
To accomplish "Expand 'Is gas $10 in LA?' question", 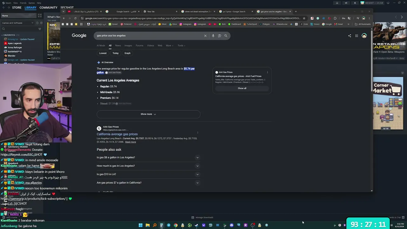I will click(148, 174).
